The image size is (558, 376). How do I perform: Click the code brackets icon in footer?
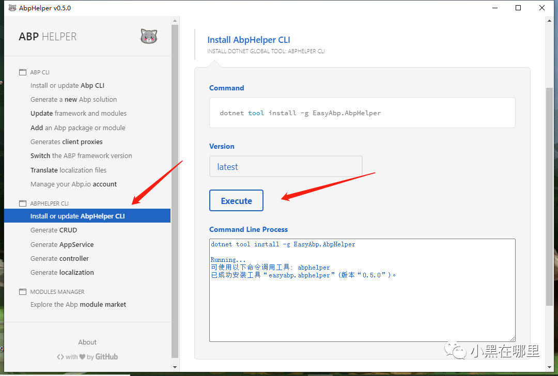pyautogui.click(x=60, y=357)
